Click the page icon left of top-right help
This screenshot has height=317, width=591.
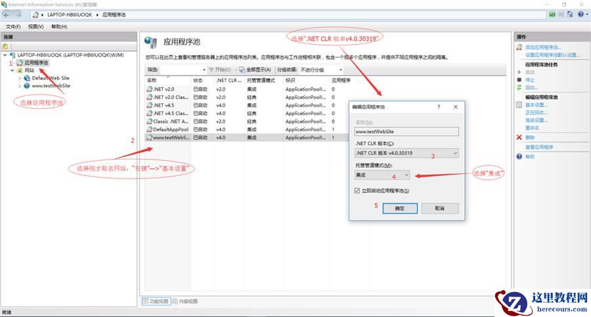570,14
